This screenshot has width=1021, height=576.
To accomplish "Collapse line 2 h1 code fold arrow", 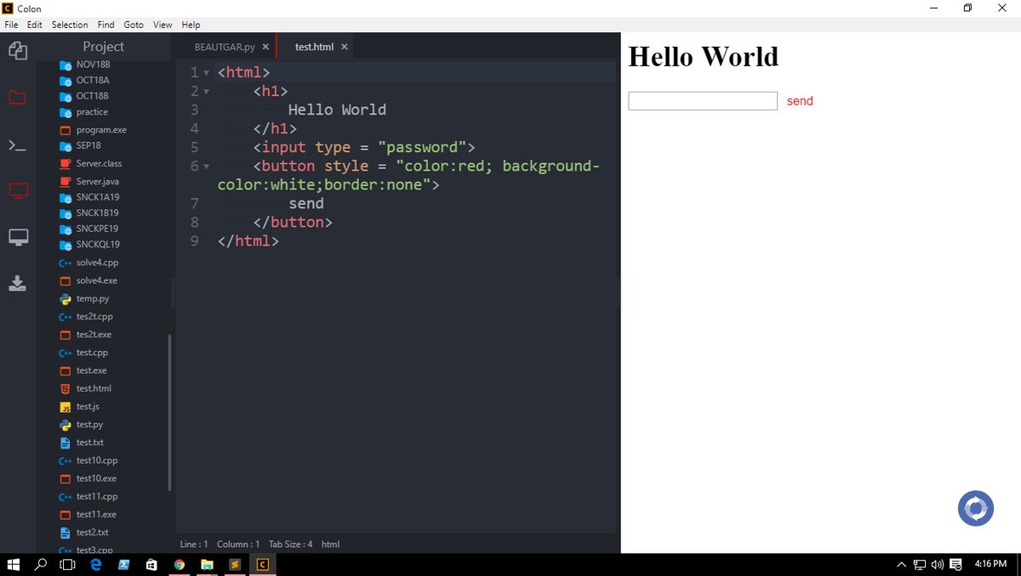I will [206, 91].
